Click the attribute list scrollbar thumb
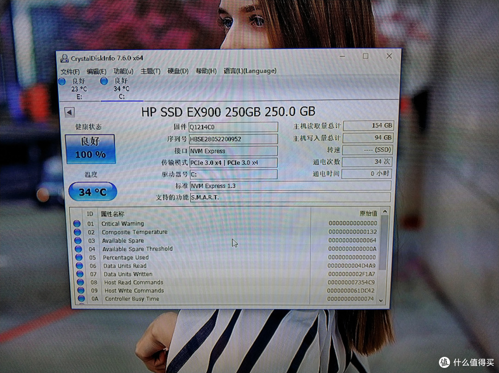499x373 pixels. pos(384,243)
